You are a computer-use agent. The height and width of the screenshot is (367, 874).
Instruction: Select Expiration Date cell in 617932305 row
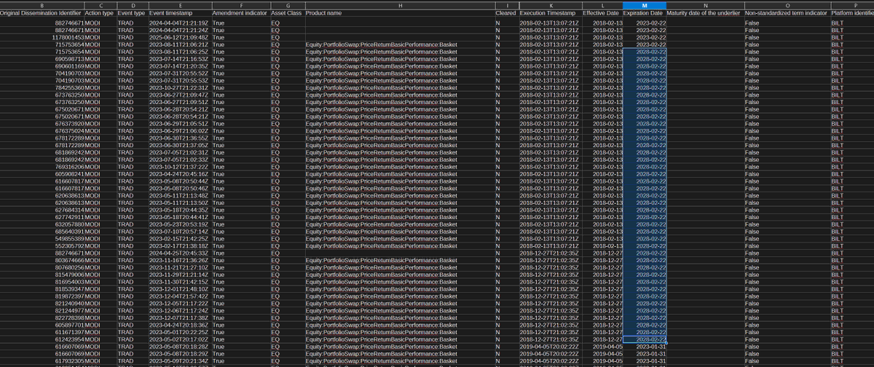pos(645,360)
